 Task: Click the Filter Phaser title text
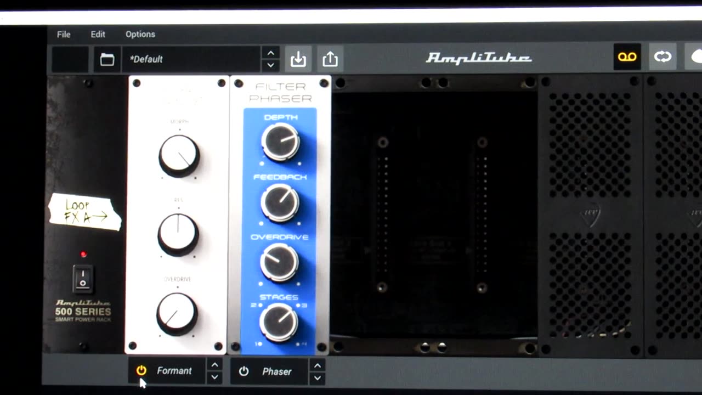tap(280, 93)
